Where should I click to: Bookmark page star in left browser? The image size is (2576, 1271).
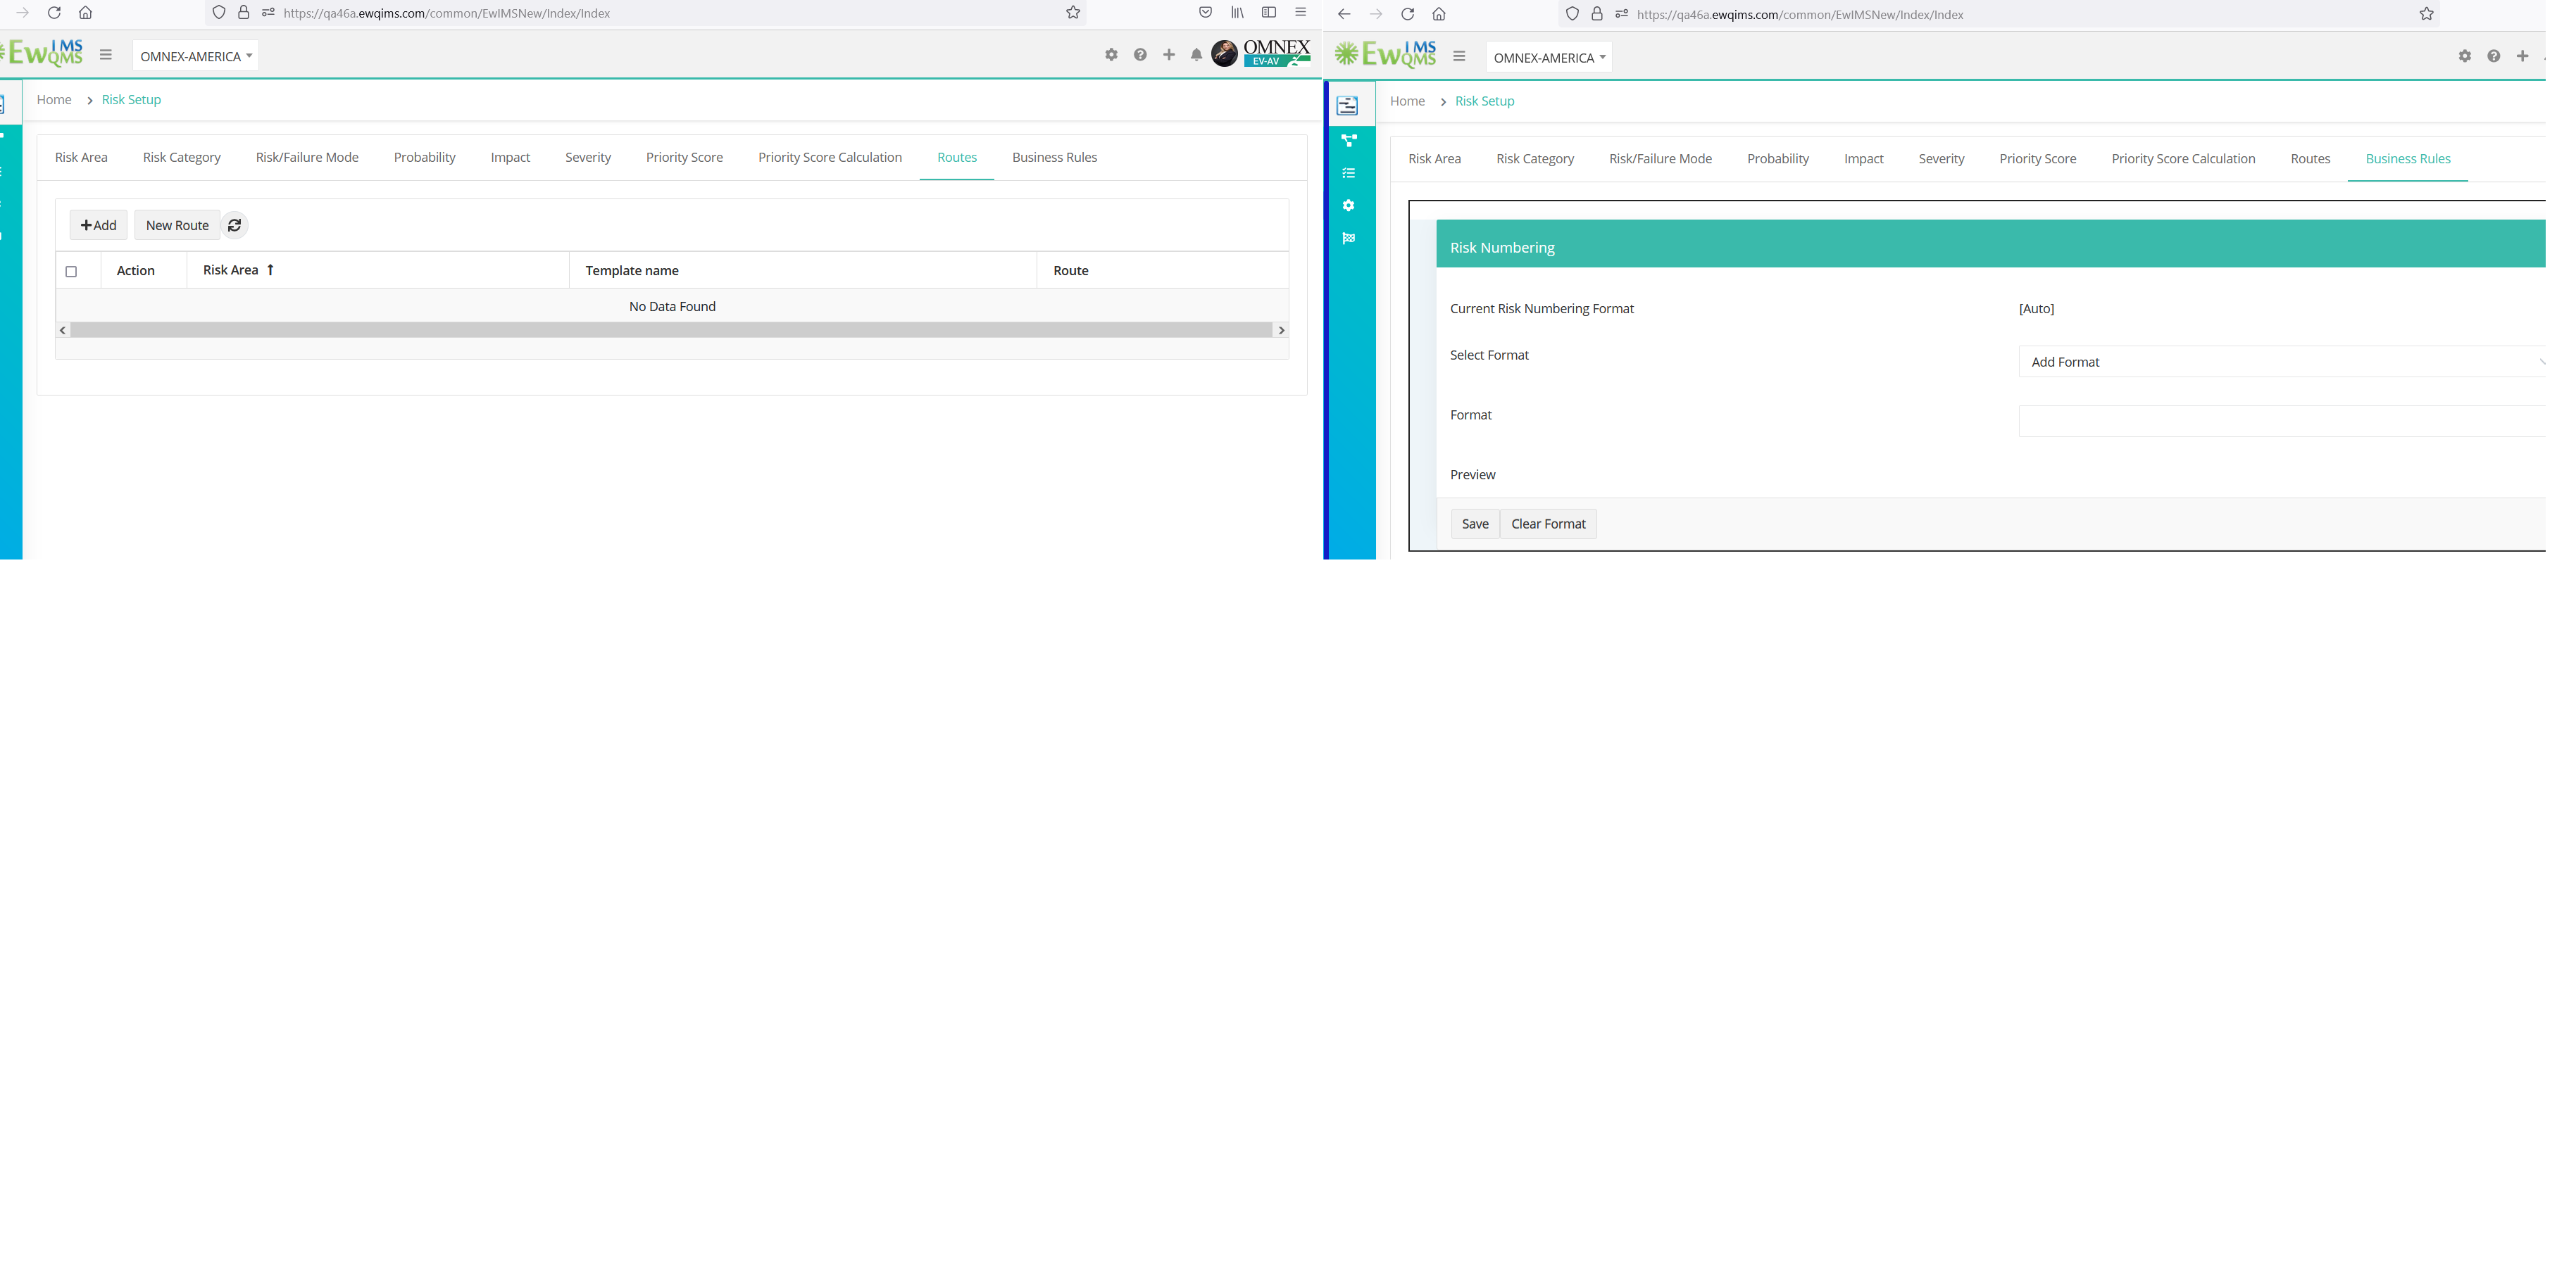1073,13
